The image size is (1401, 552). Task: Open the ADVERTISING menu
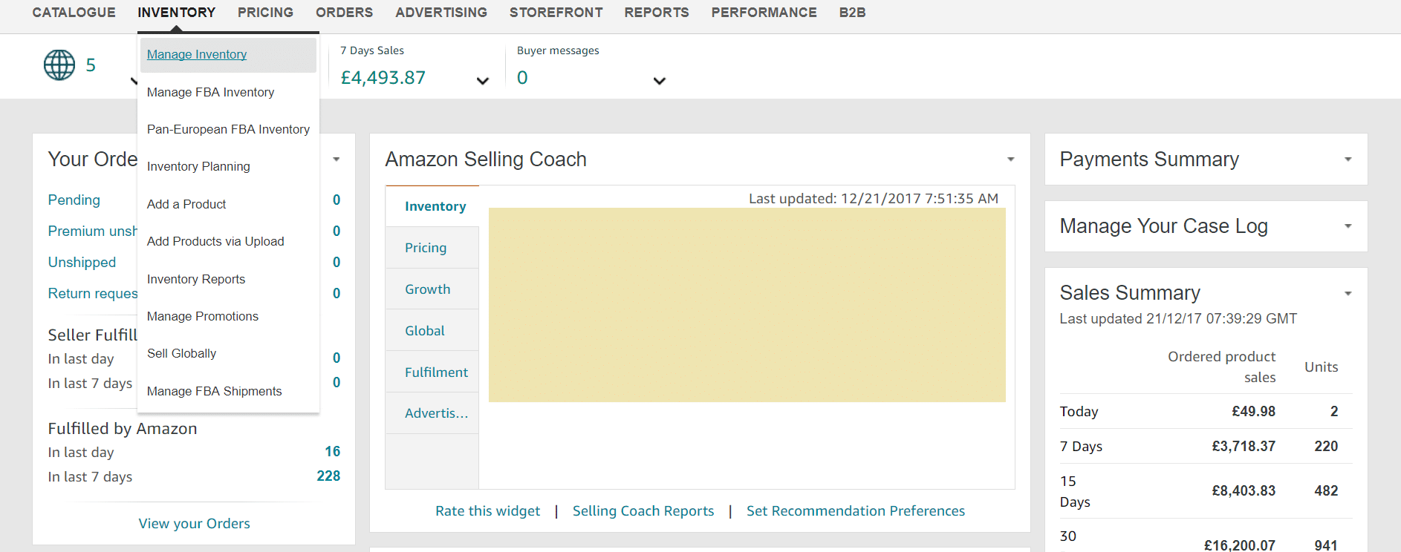(441, 13)
